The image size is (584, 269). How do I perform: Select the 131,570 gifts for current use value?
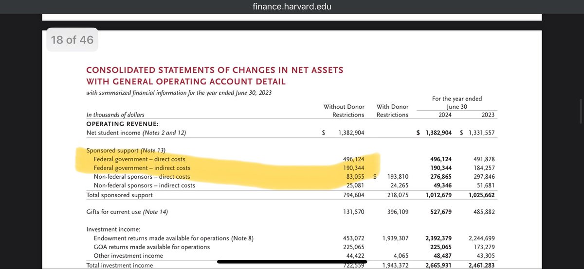(353, 212)
